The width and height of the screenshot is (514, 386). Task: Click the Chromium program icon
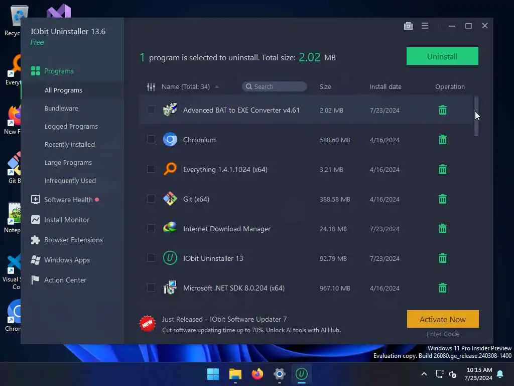tap(170, 140)
